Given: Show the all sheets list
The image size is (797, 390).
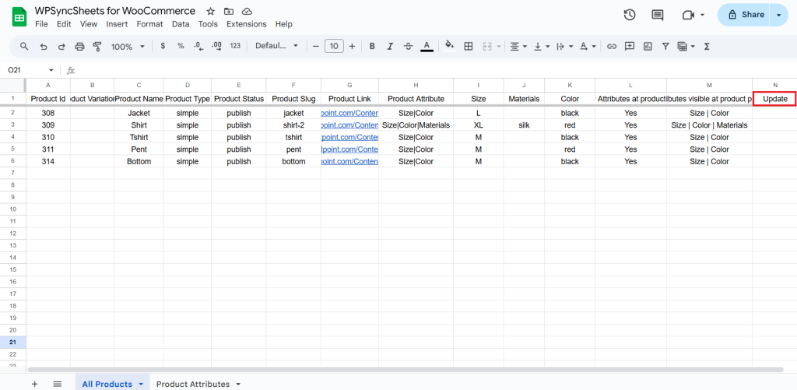Looking at the screenshot, I should [57, 384].
